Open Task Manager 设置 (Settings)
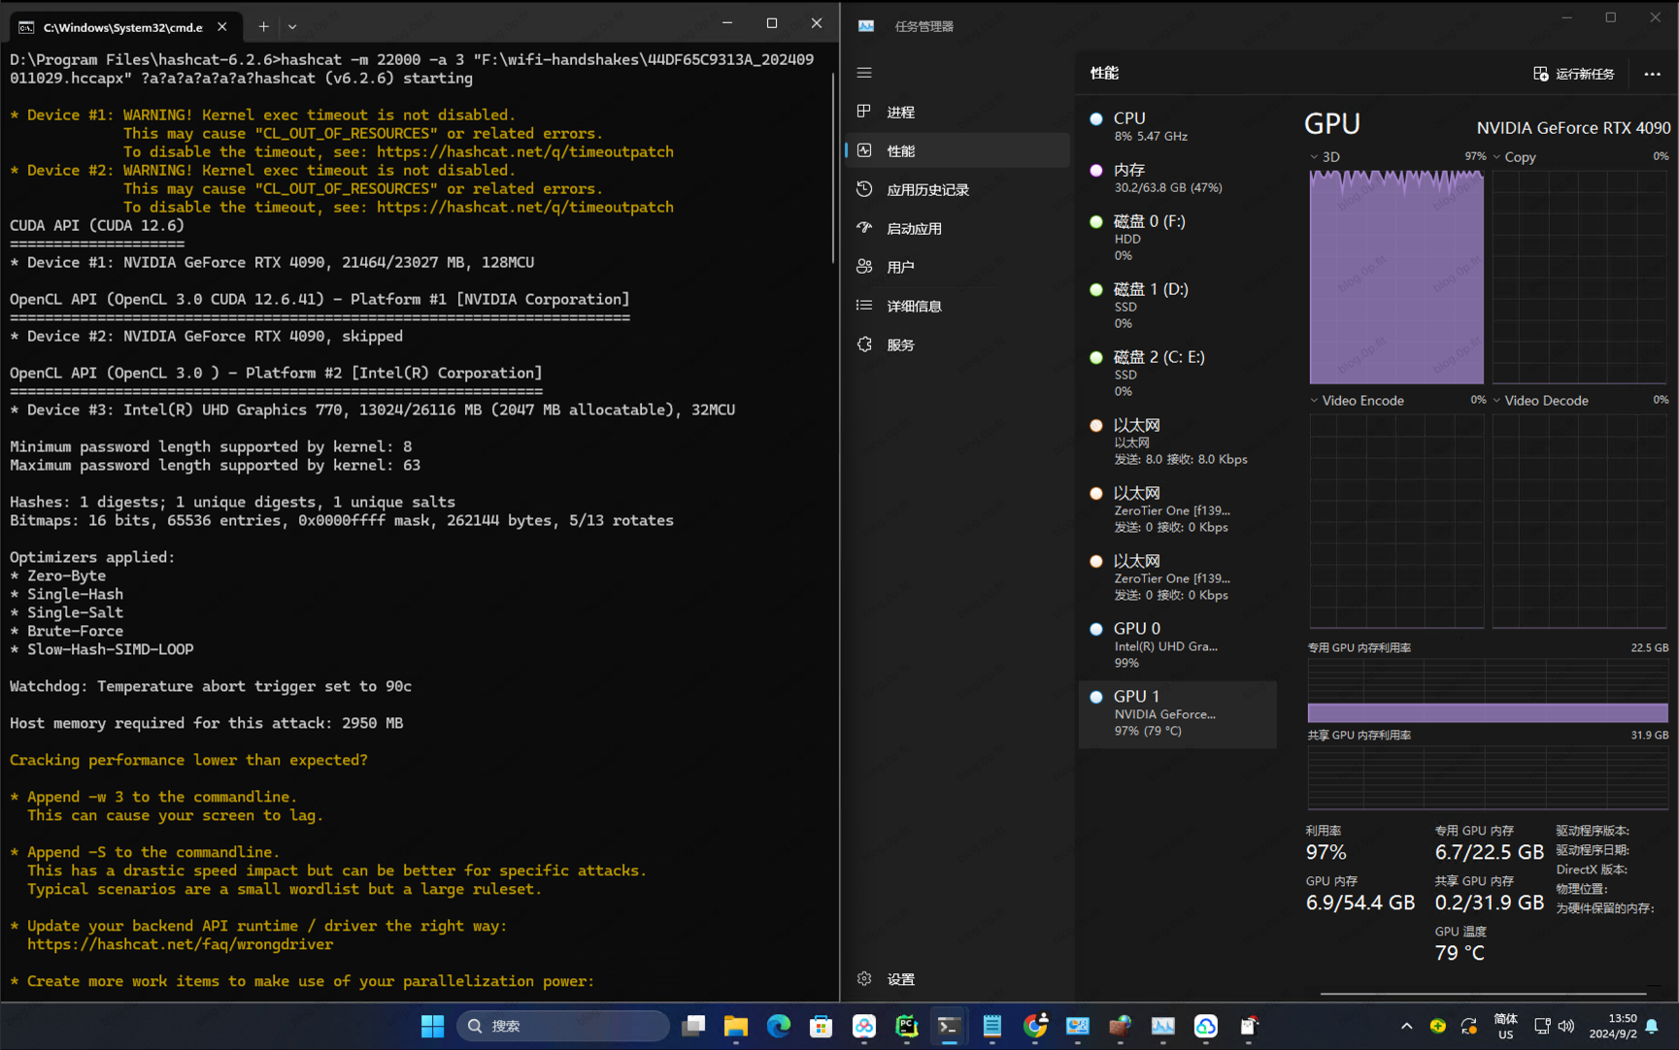 point(957,979)
